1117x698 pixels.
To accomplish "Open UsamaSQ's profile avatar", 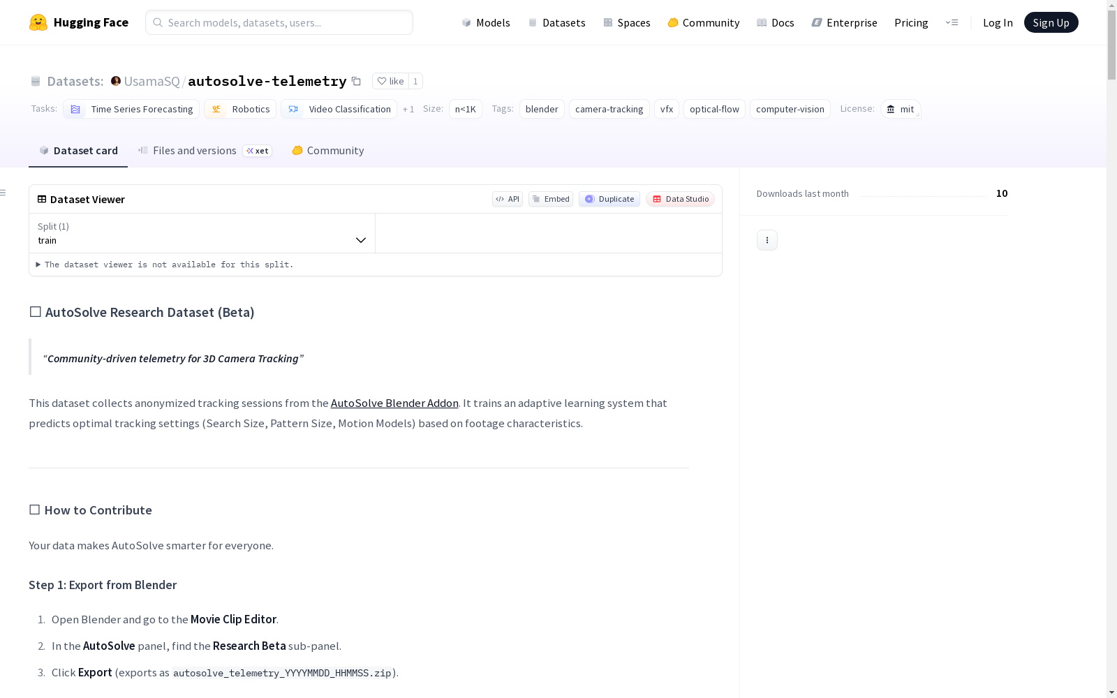I will [x=116, y=81].
